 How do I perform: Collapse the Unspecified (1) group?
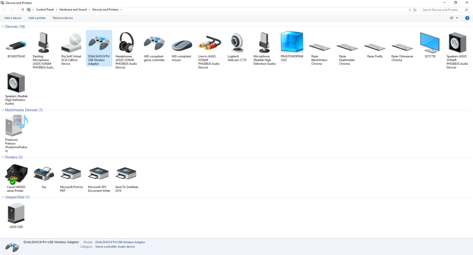click(x=3, y=197)
